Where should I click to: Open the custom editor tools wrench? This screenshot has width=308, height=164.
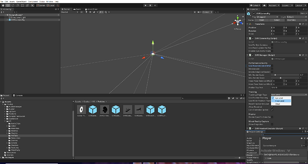click(x=32, y=5)
